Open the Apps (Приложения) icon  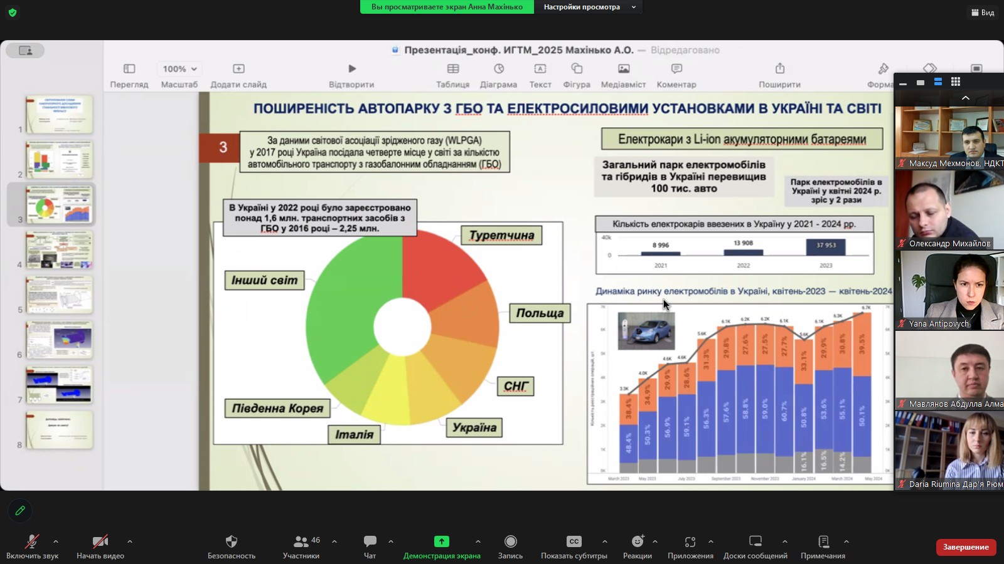(690, 542)
